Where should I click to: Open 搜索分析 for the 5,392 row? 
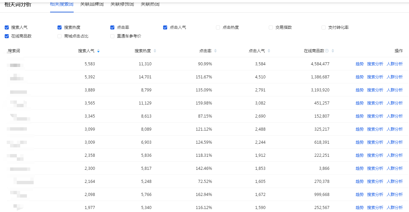pyautogui.click(x=375, y=77)
